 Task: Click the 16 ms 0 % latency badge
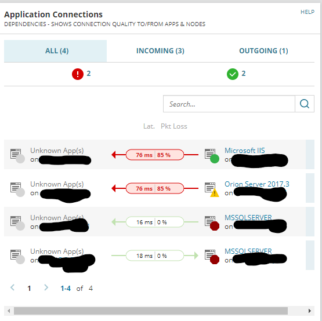[155, 222]
